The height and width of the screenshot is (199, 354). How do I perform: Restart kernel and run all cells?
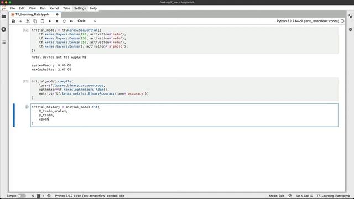[71, 21]
